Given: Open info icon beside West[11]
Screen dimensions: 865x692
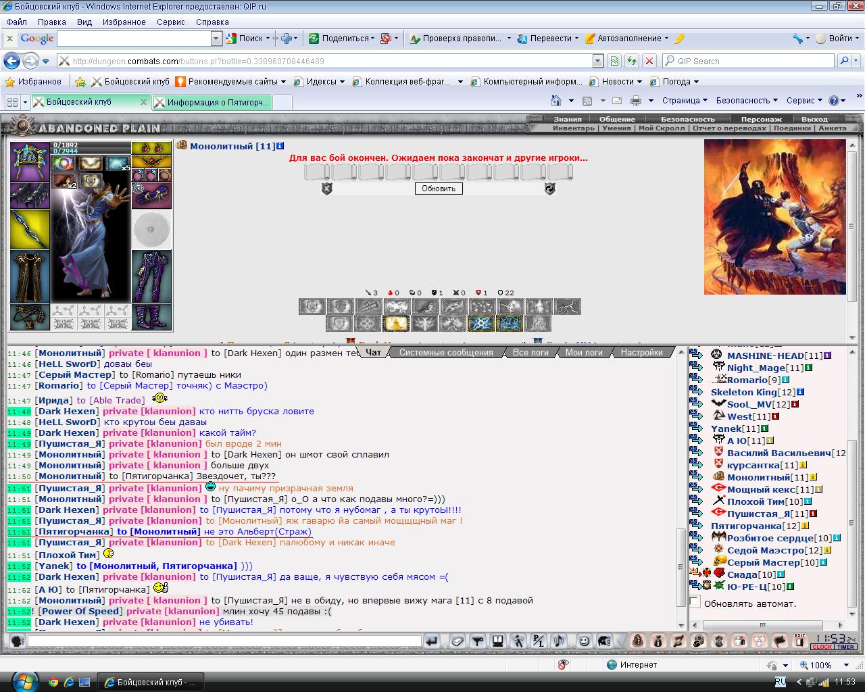Looking at the screenshot, I should (x=775, y=416).
